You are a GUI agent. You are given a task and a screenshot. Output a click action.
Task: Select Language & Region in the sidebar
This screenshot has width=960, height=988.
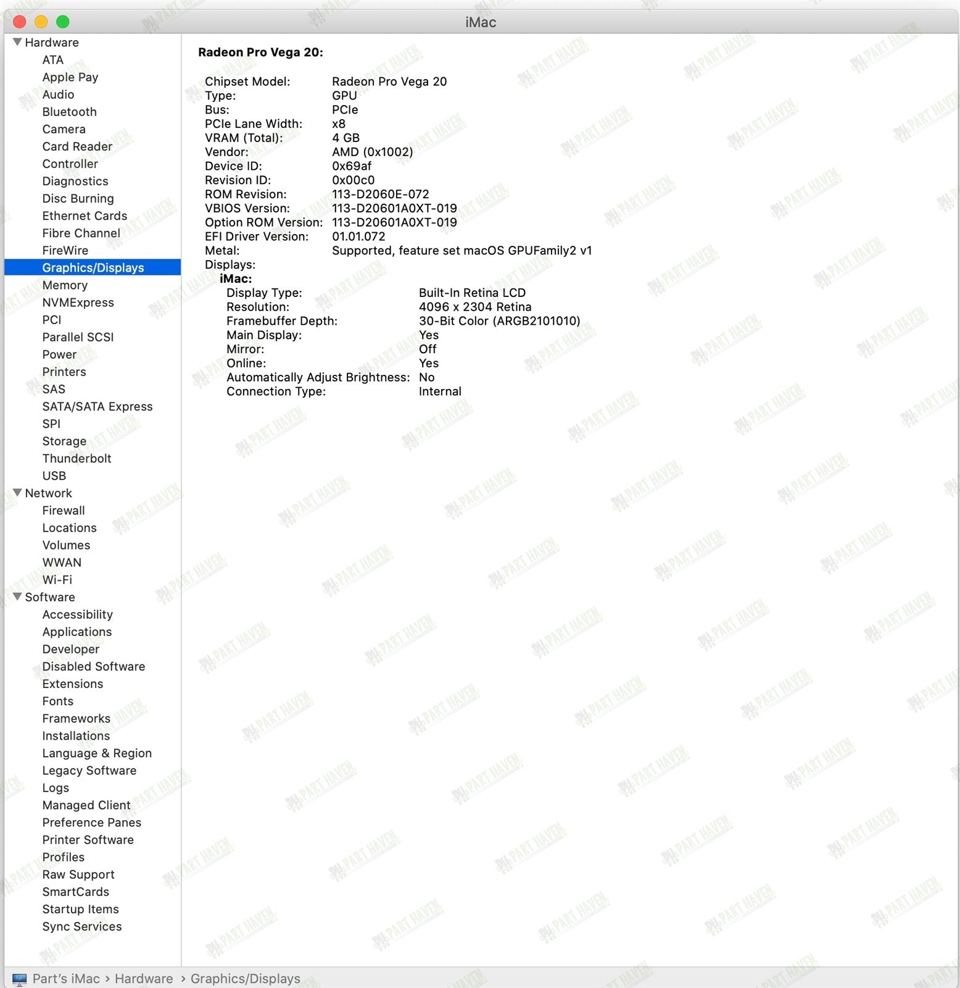pyautogui.click(x=97, y=753)
